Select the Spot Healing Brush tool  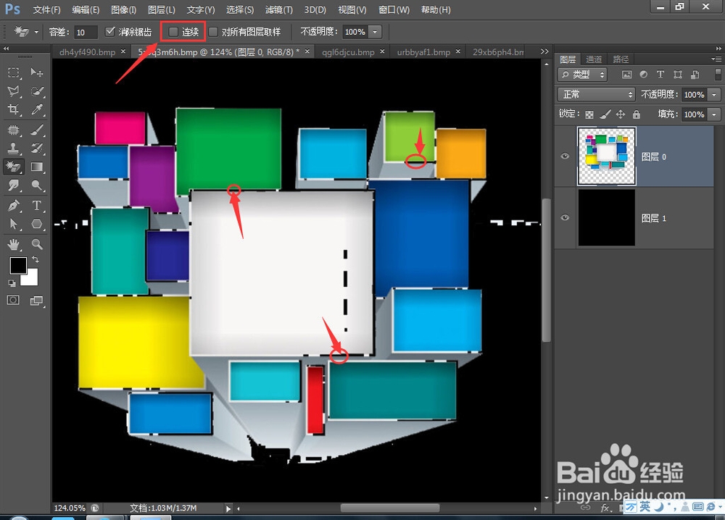[13, 130]
